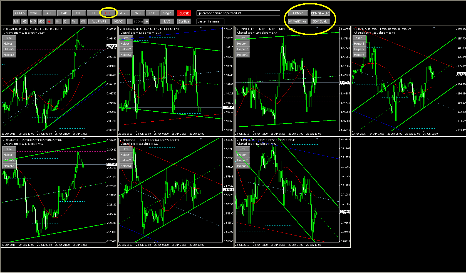The height and width of the screenshot is (273, 466).
Task: Choose the CHF currency group
Action: coord(79,13)
